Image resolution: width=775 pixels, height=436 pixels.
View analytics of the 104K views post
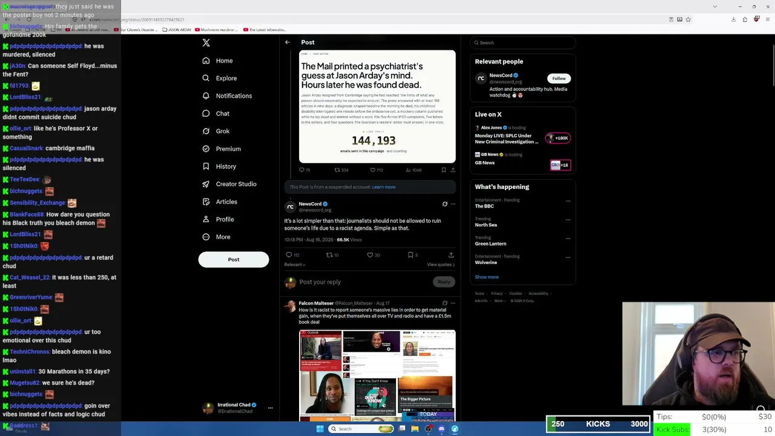point(414,170)
